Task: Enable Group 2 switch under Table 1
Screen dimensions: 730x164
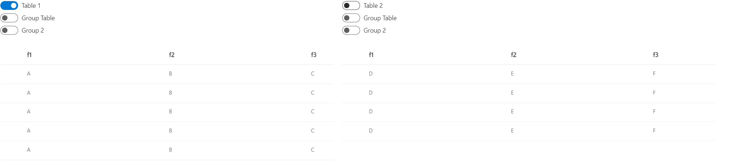Action: (x=9, y=30)
